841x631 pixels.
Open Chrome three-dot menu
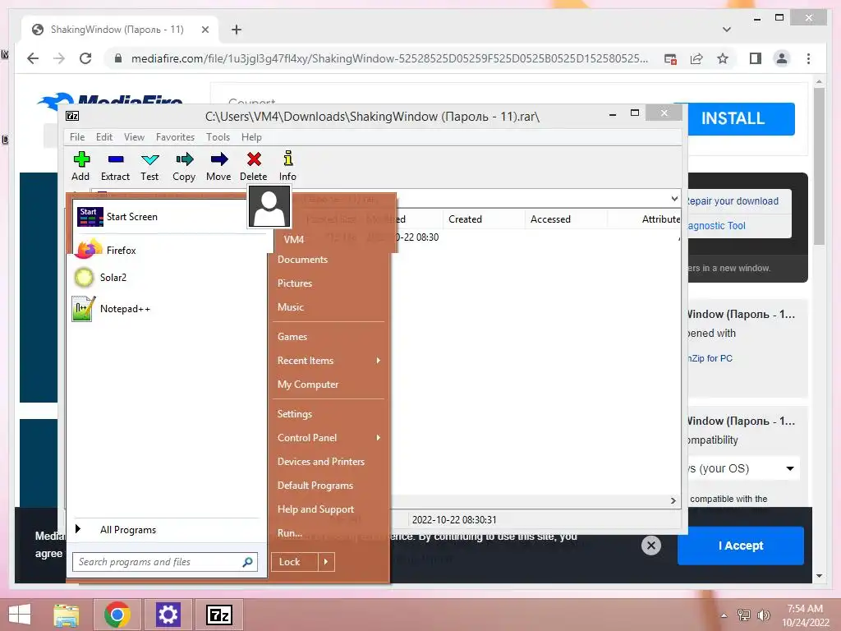(x=808, y=58)
